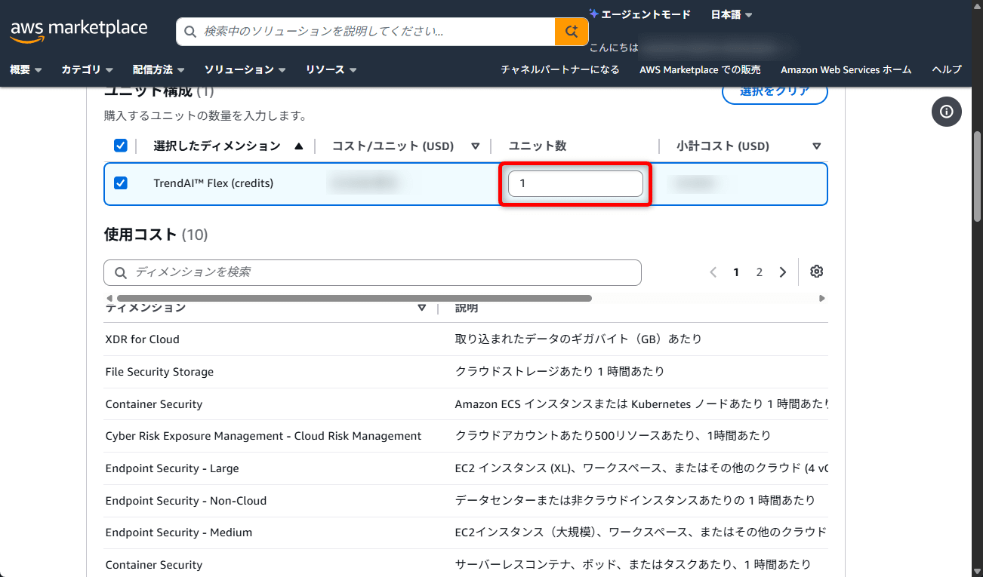Click the usage table's left scroll arrow
The image size is (983, 577).
109,298
